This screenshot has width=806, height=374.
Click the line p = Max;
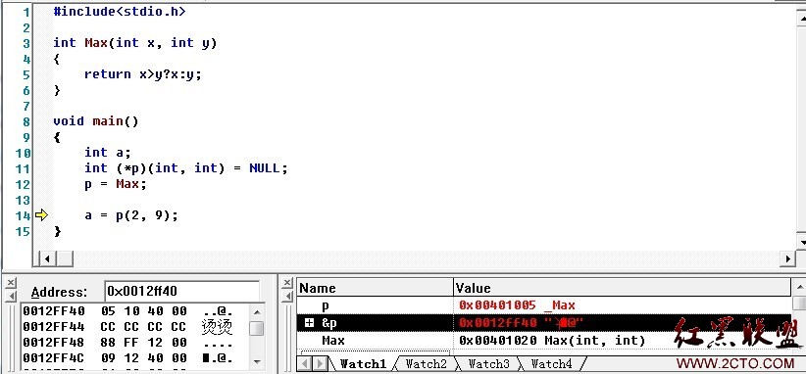tap(116, 184)
